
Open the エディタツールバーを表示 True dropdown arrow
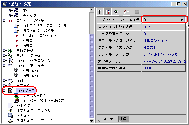181,20
